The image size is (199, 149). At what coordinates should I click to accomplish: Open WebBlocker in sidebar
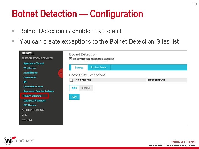[30, 68]
